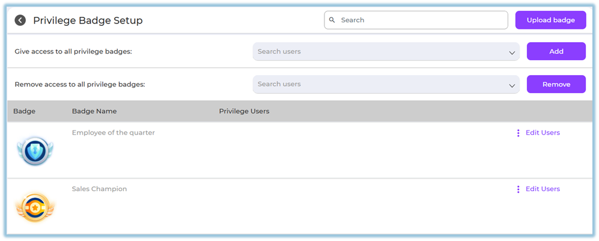
Task: Open three-dot menu for Employee of the quarter
Action: 518,133
